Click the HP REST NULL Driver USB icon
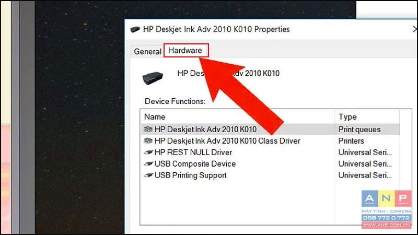Viewport: 418px width, 235px height. (x=148, y=152)
